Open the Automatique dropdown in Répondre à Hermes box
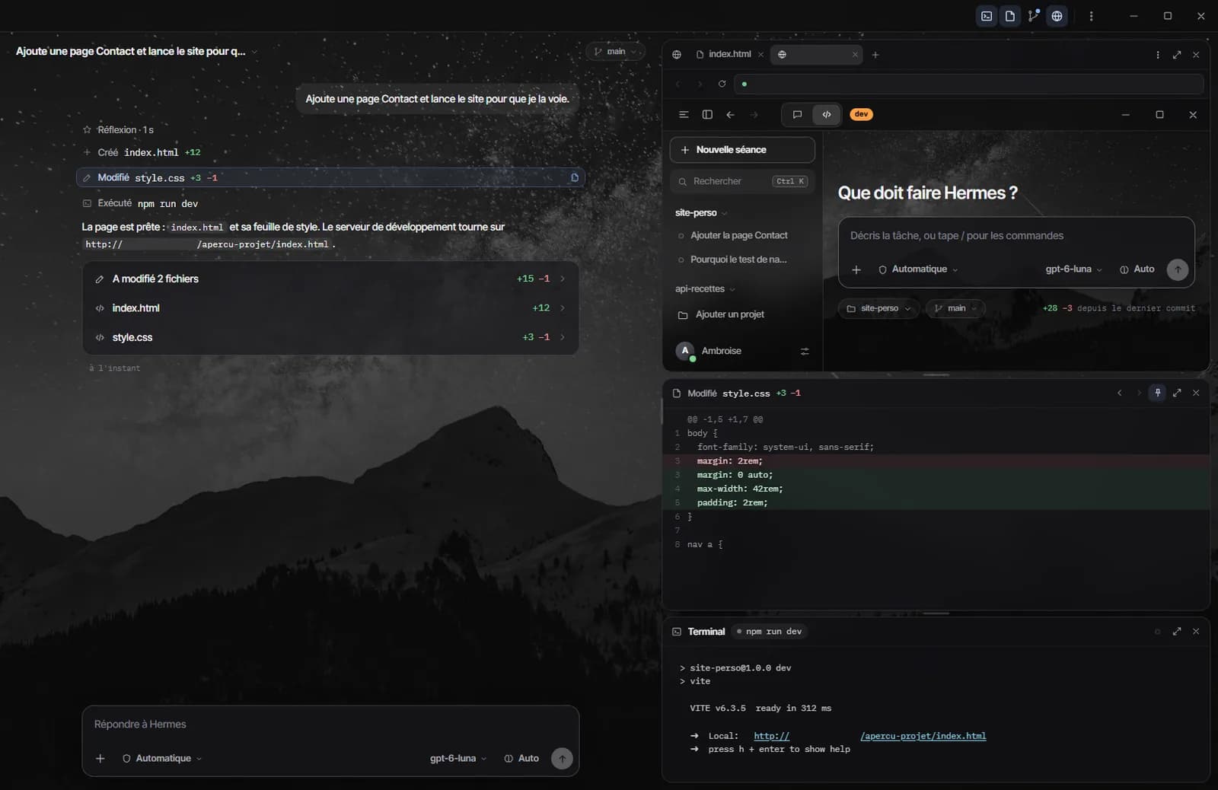The image size is (1218, 790). pyautogui.click(x=162, y=759)
